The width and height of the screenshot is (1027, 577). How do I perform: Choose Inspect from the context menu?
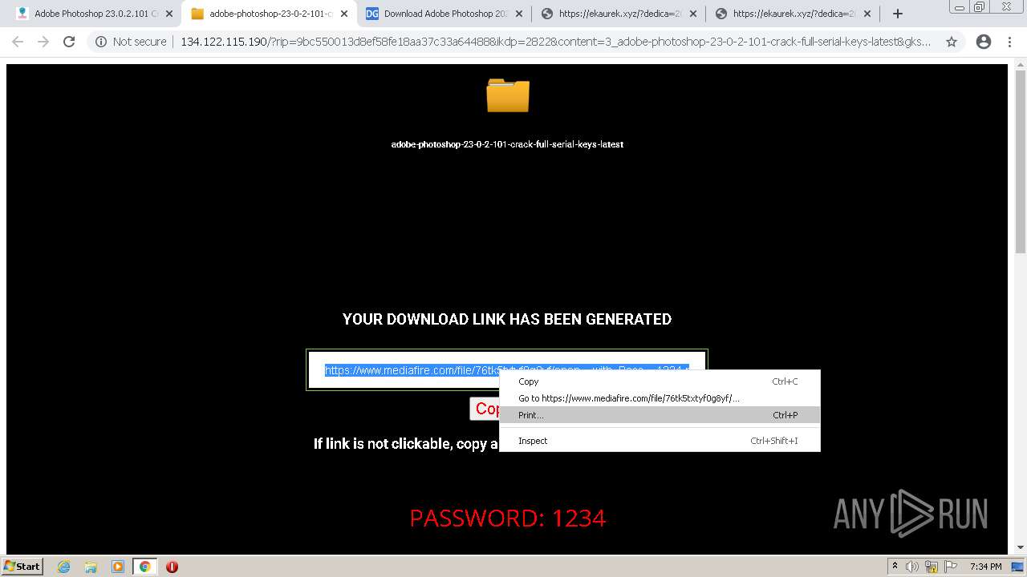(660, 441)
